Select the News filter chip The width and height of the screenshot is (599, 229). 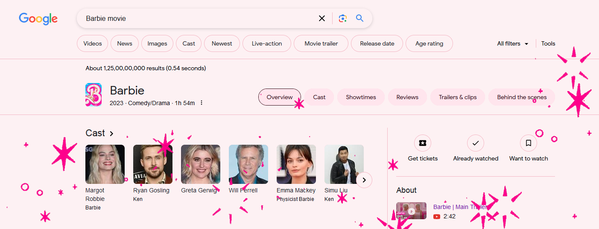[x=125, y=43]
